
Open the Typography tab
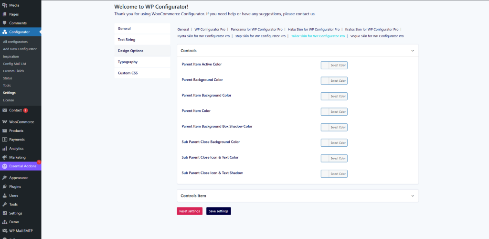[142, 62]
